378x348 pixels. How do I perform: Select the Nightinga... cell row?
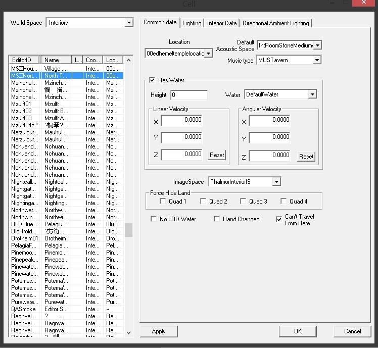coord(67,203)
